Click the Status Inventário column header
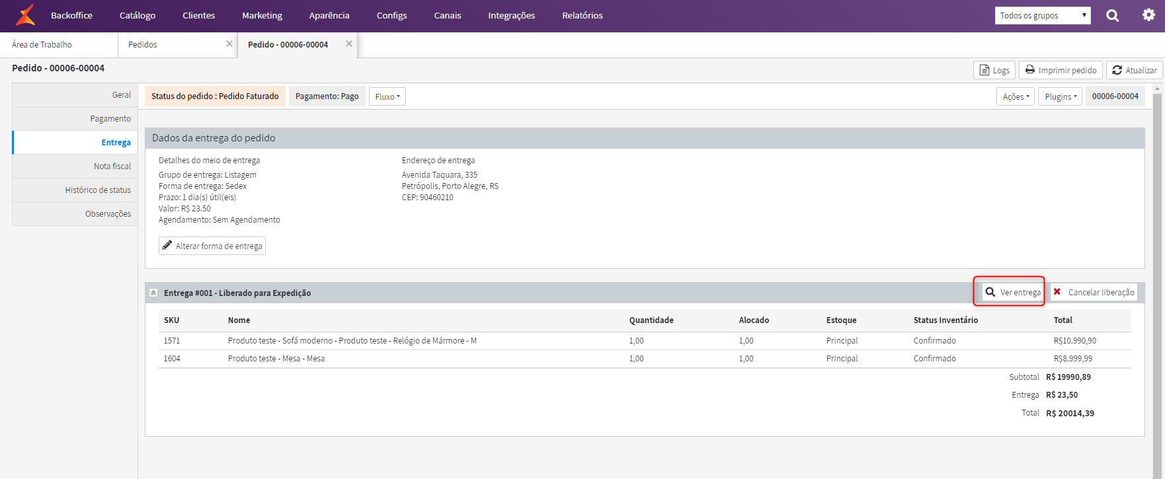Image resolution: width=1165 pixels, height=479 pixels. [945, 320]
